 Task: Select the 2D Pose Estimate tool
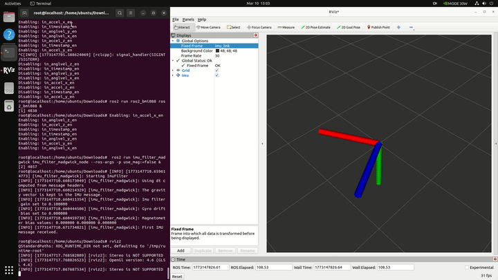[315, 27]
